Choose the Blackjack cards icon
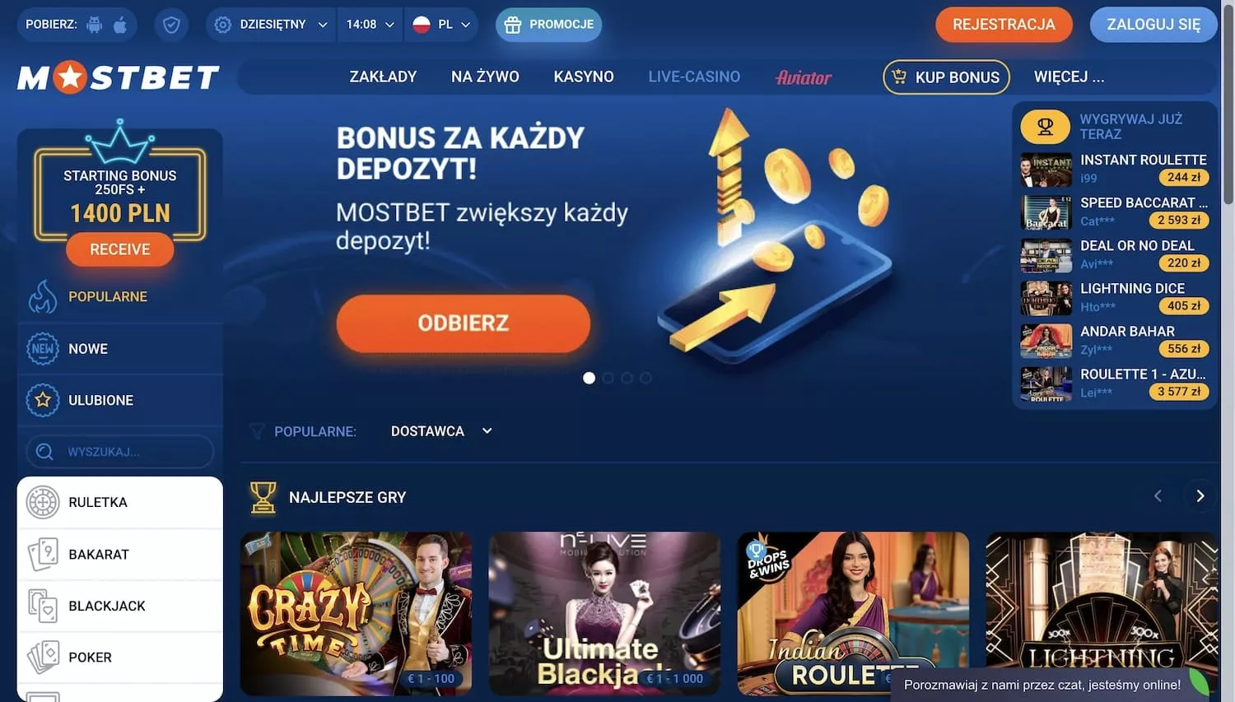This screenshot has height=702, width=1235. pyautogui.click(x=43, y=606)
